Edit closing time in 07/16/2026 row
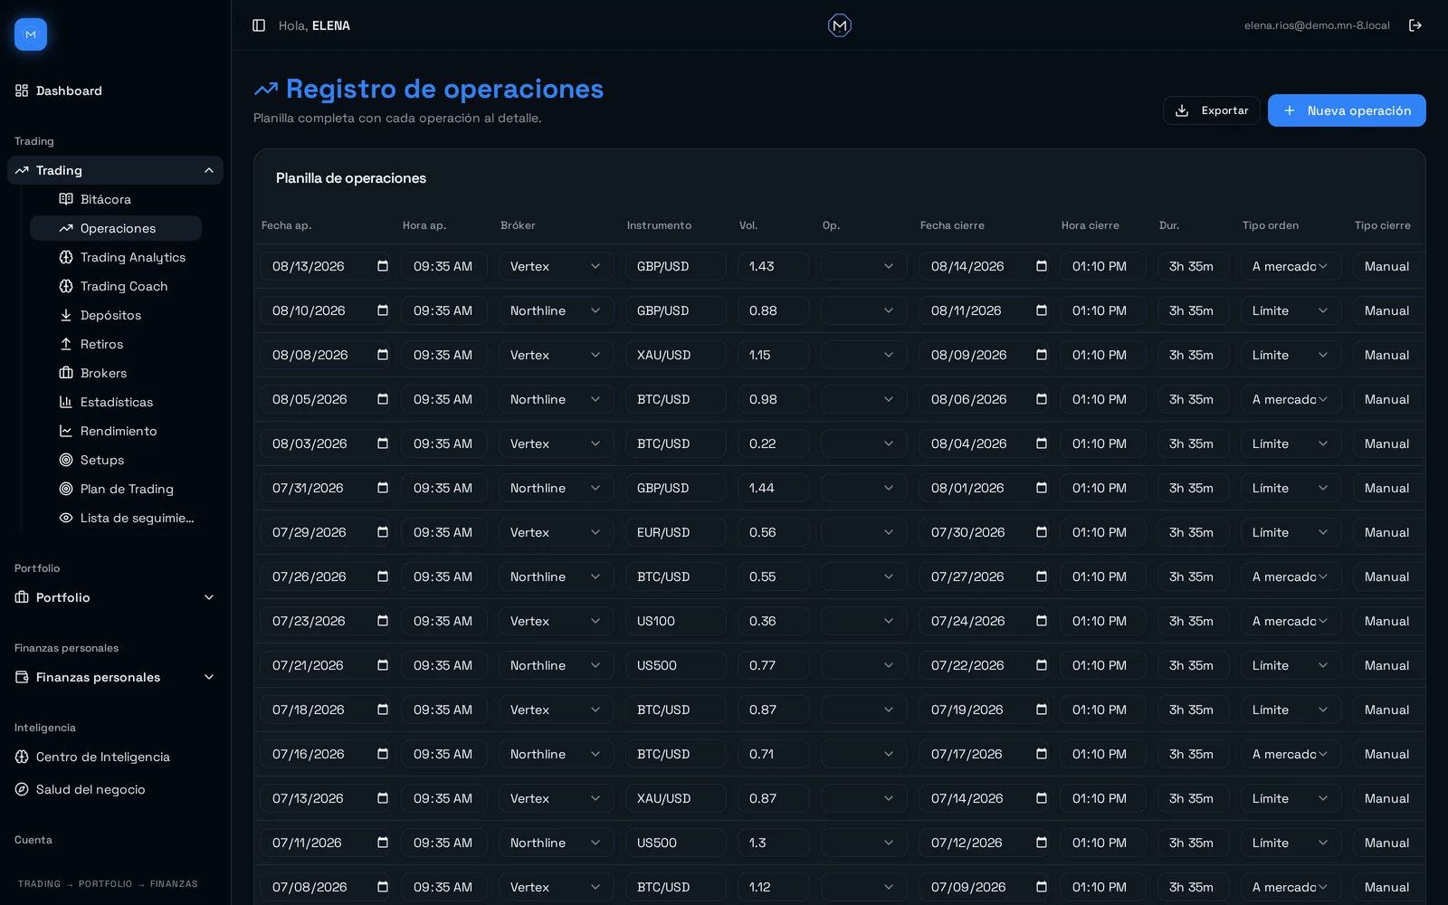Image resolution: width=1448 pixels, height=905 pixels. click(x=1102, y=754)
